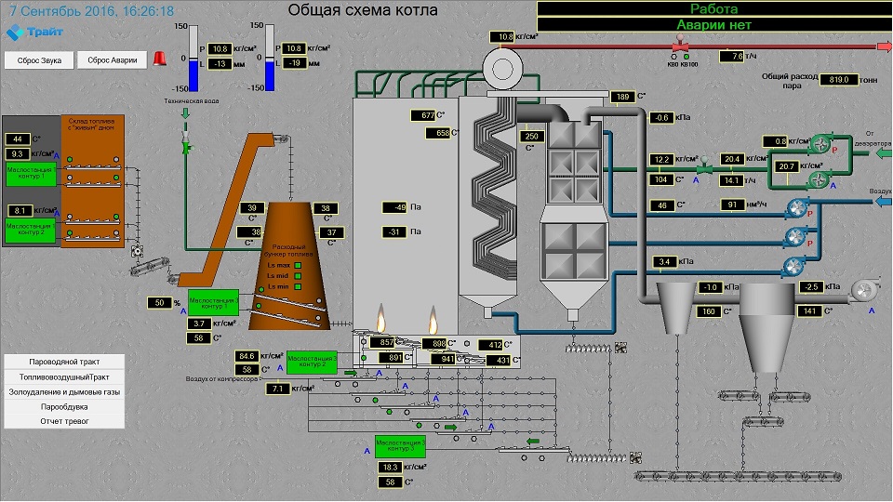Click the Работа status banner
This screenshot has height=502, width=893.
pos(714,8)
